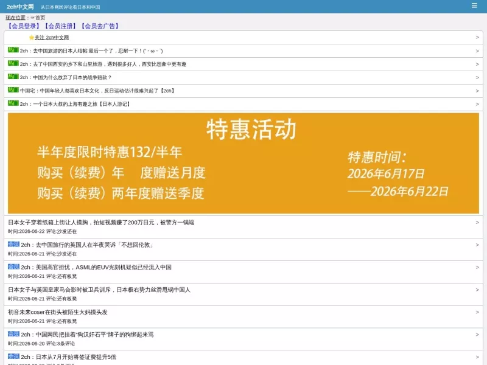Click chevron on 去中国旅游的日本人结帖 row

click(x=477, y=51)
